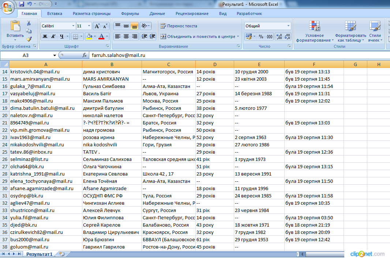Expand the Общий number format dropdown
390x258 pixels.
[288, 26]
